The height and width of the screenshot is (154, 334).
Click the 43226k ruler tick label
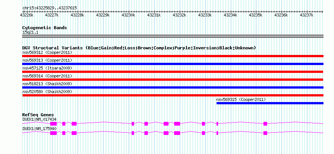(x=27, y=15)
